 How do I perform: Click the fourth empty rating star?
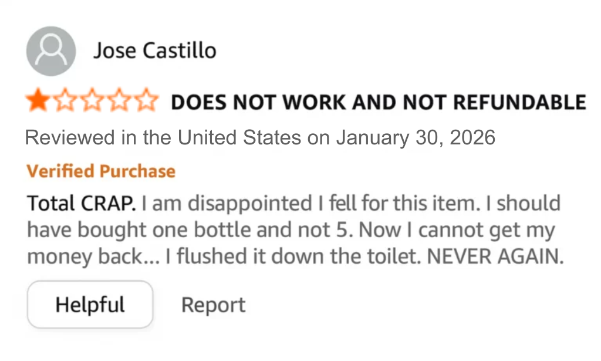[x=119, y=102]
